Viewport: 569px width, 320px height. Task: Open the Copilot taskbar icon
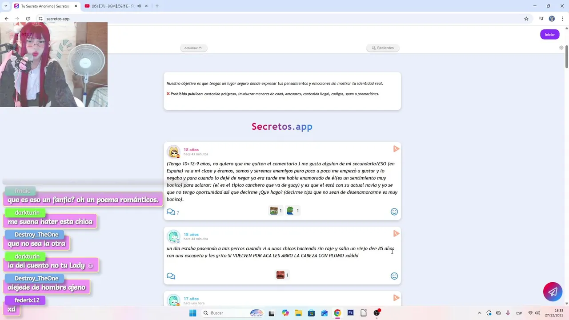coord(285,313)
